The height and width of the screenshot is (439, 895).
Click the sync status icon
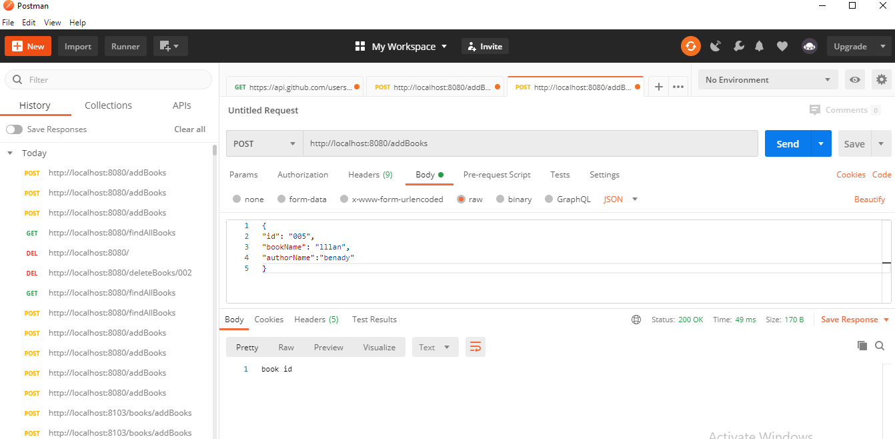tap(691, 46)
